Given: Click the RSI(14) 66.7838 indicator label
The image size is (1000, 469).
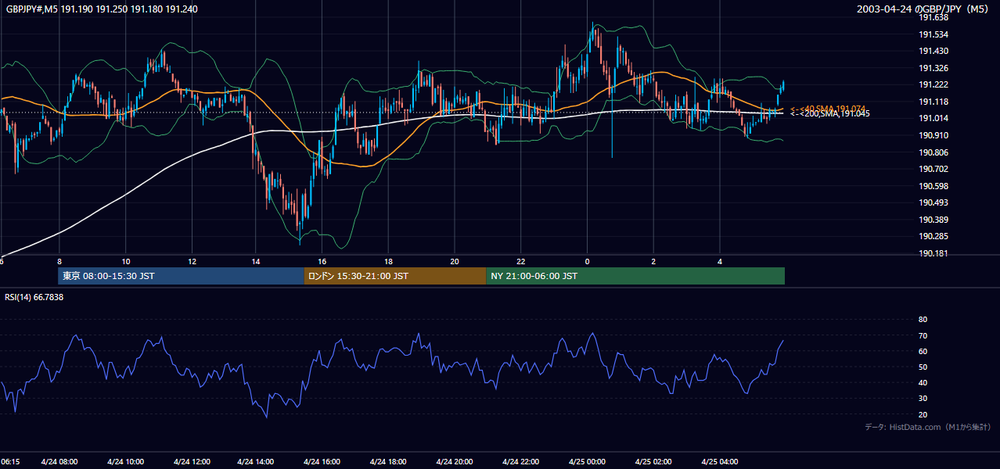Looking at the screenshot, I should tap(34, 297).
